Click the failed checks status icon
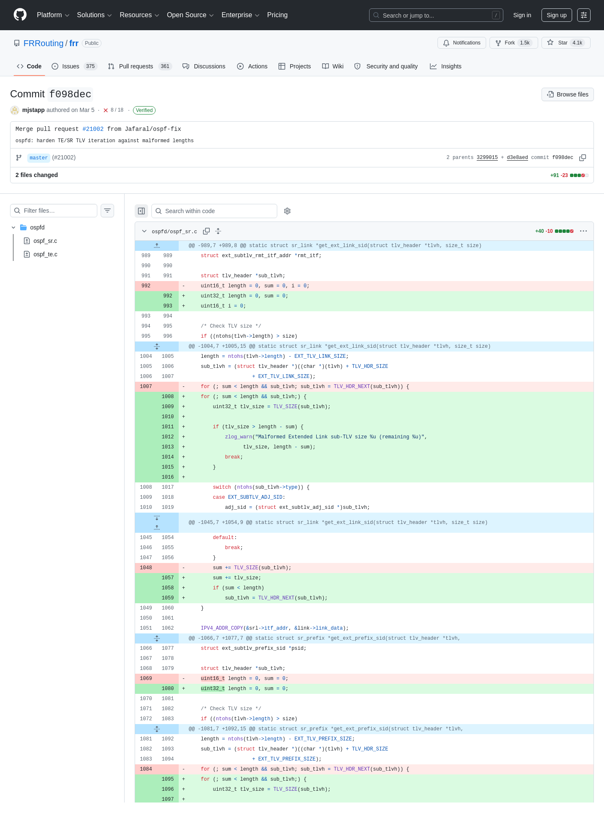The image size is (604, 839). [x=106, y=110]
